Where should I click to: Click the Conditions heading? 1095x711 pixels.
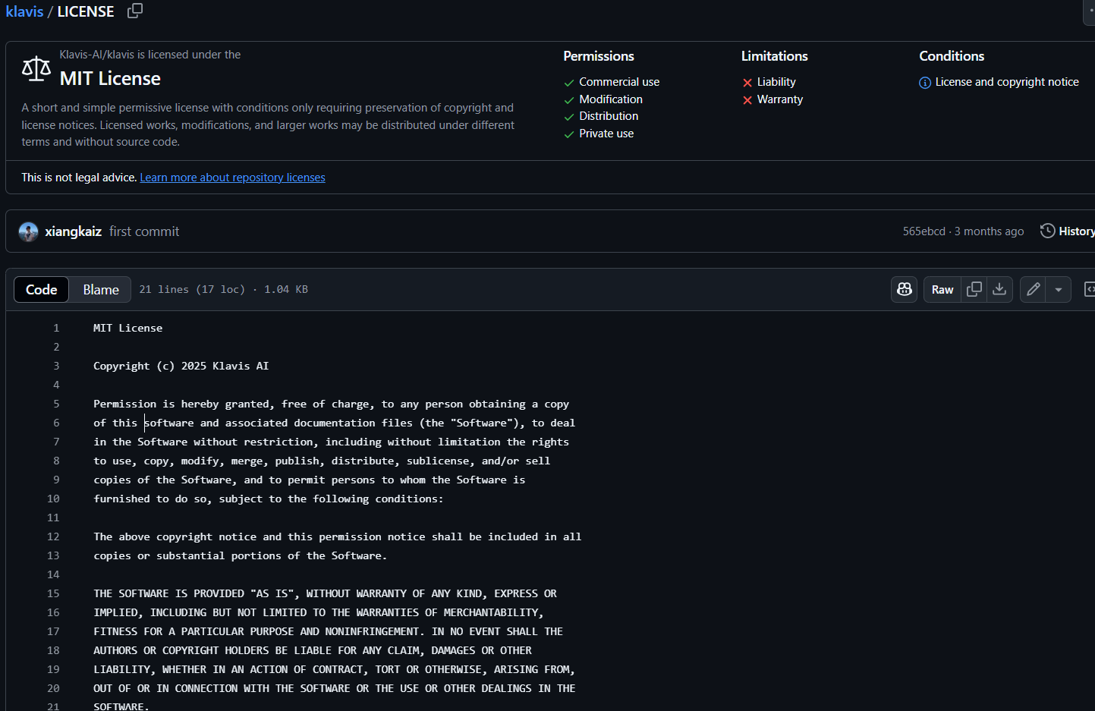coord(952,56)
